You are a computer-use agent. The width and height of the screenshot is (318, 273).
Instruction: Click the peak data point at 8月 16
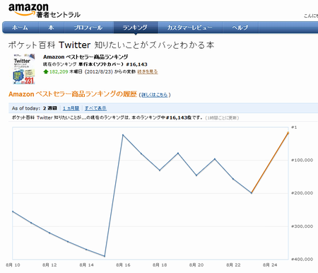click(123, 135)
